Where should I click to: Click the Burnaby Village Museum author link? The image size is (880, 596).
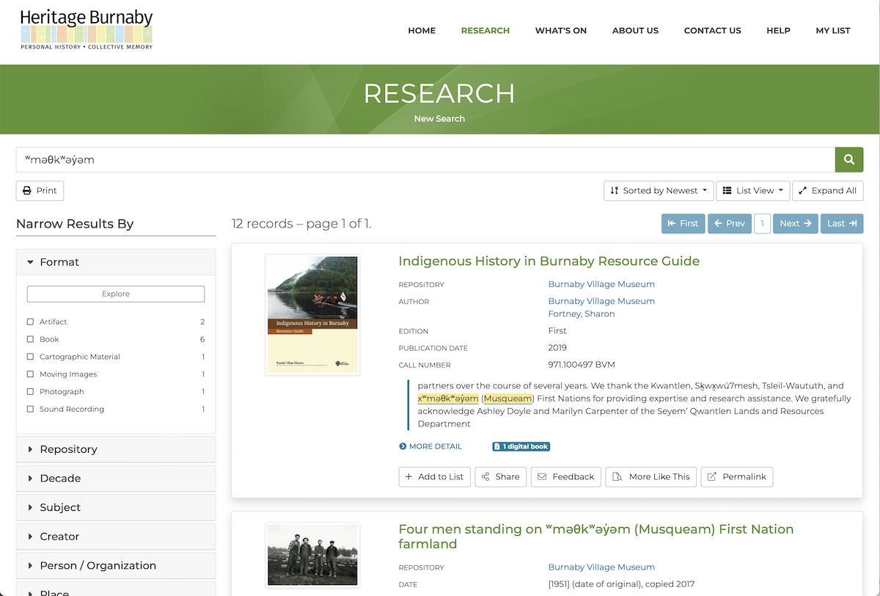pos(601,301)
